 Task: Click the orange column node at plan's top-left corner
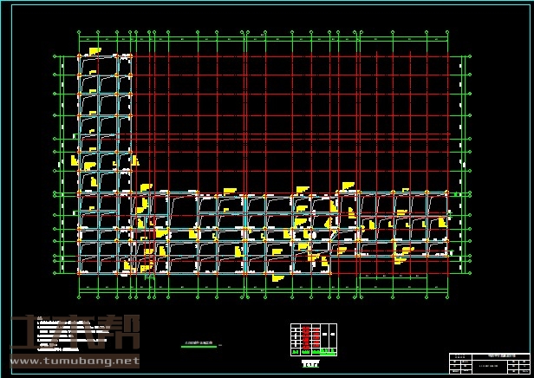tap(80, 57)
